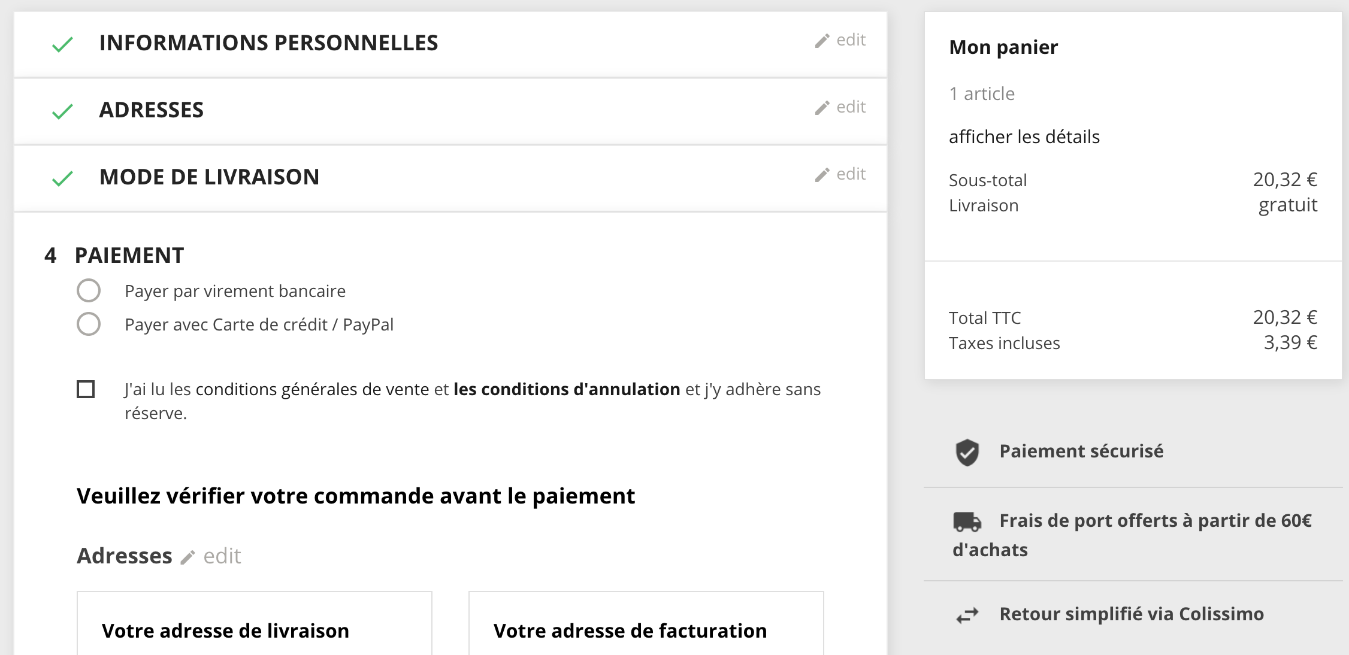Click pencil icon beside Informations Personnelles edit
This screenshot has height=655, width=1349.
click(822, 41)
